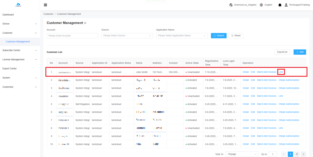Open the 10/page page size dropdown
The width and height of the screenshot is (313, 157).
242,154
